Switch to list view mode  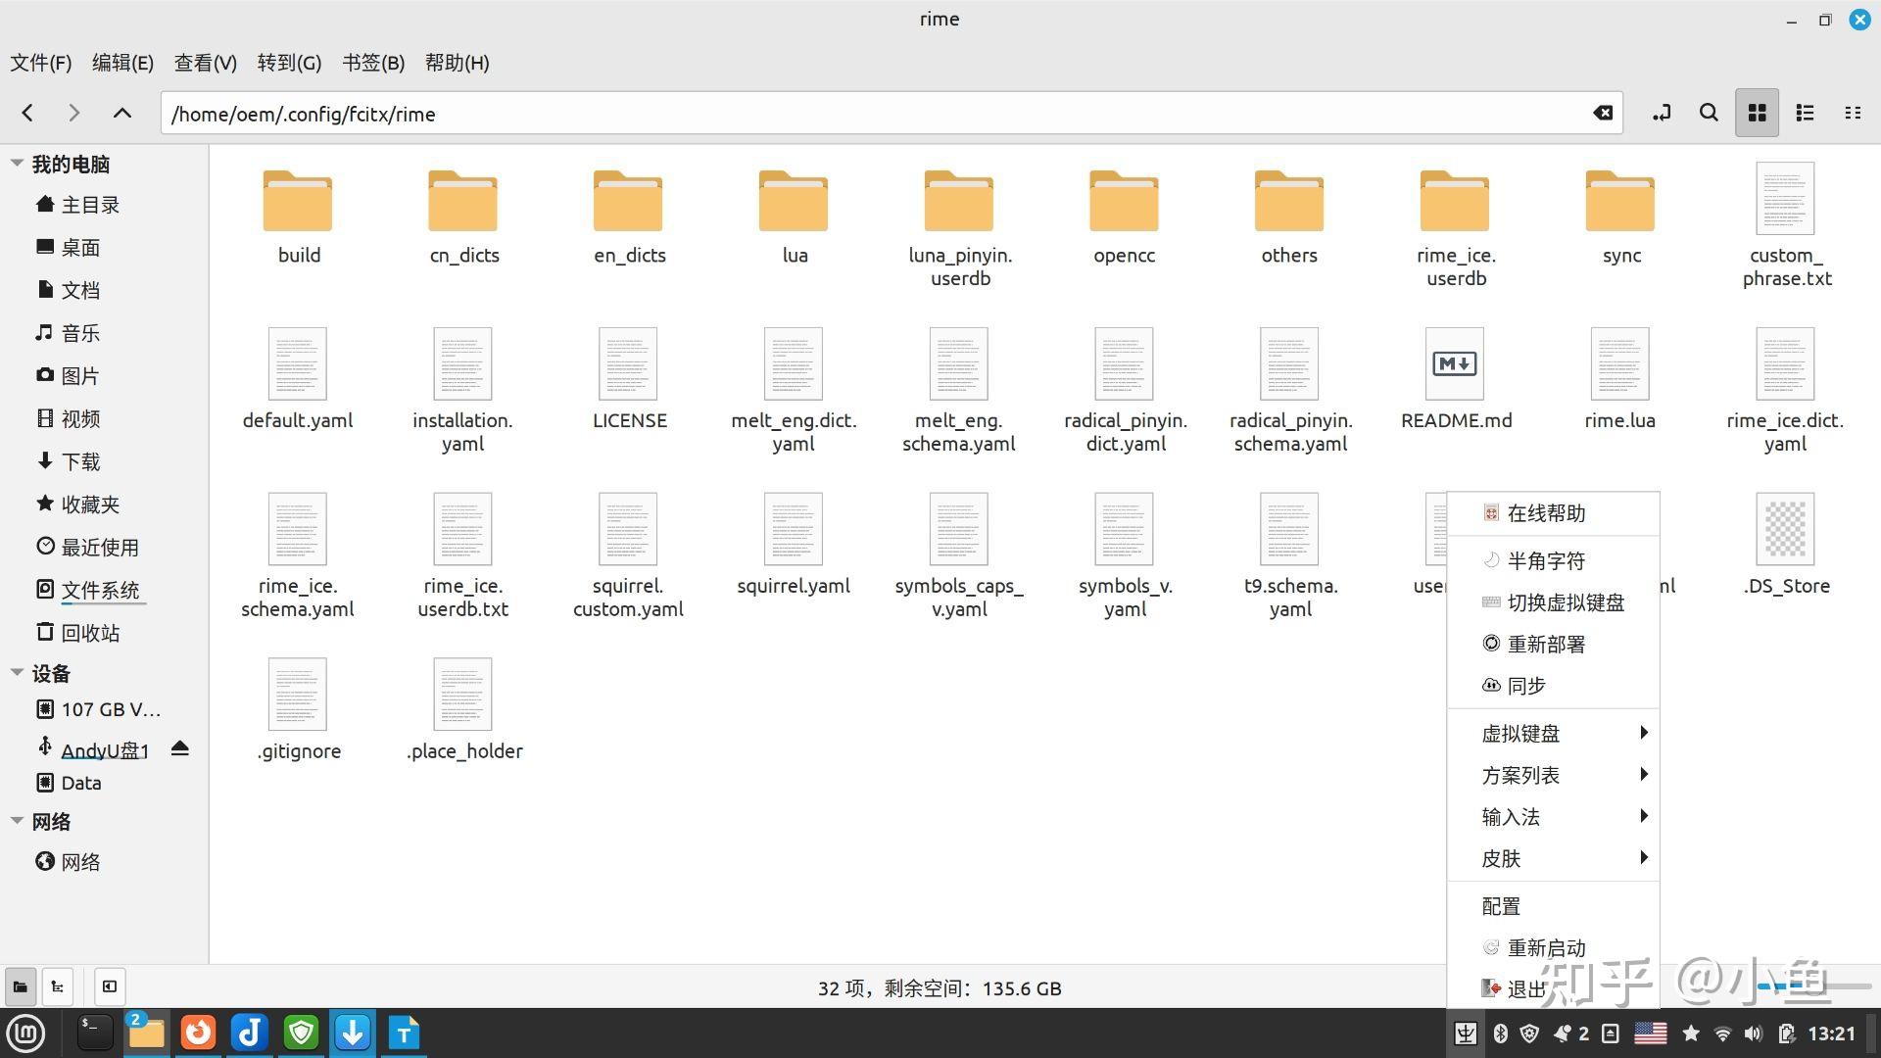[1805, 113]
